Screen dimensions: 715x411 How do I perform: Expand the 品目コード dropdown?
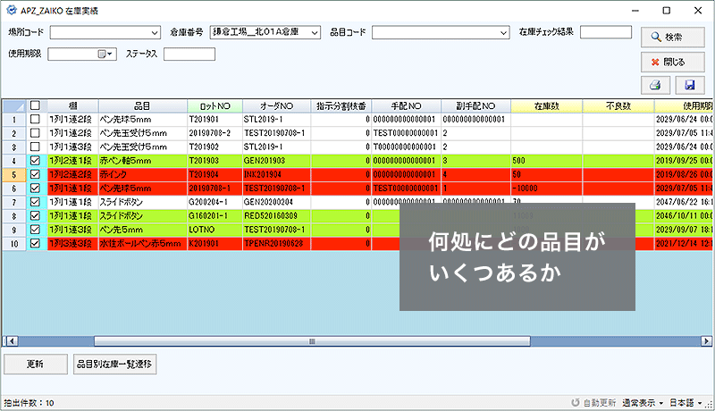pos(502,33)
